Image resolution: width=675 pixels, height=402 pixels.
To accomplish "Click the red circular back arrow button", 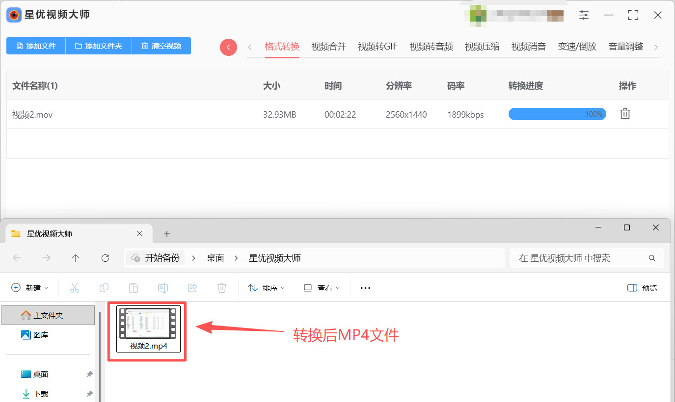I will point(228,47).
